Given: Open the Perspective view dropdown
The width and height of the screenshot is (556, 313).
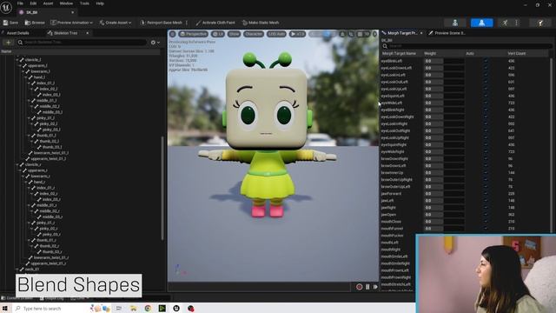Looking at the screenshot, I should click(x=193, y=34).
